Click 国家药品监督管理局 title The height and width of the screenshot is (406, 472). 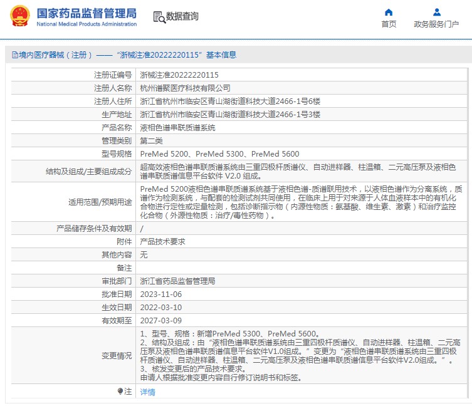pos(87,14)
